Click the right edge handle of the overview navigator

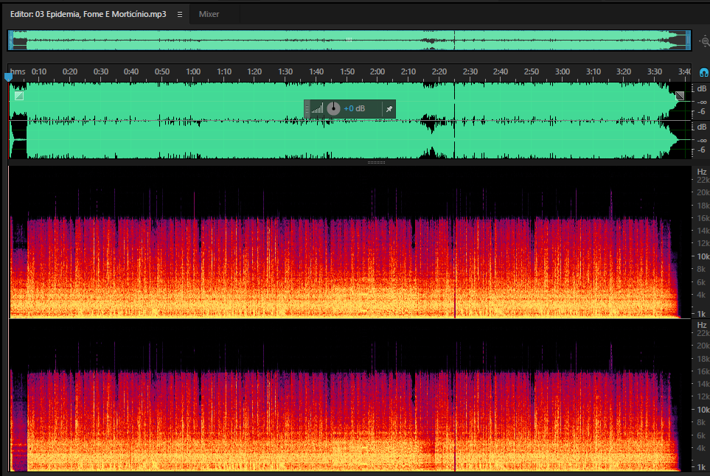click(x=688, y=41)
